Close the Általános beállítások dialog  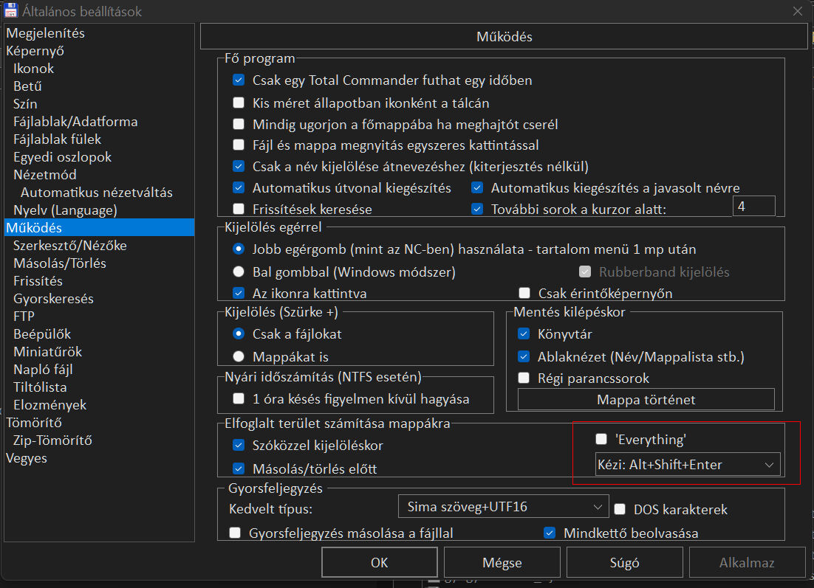(797, 11)
